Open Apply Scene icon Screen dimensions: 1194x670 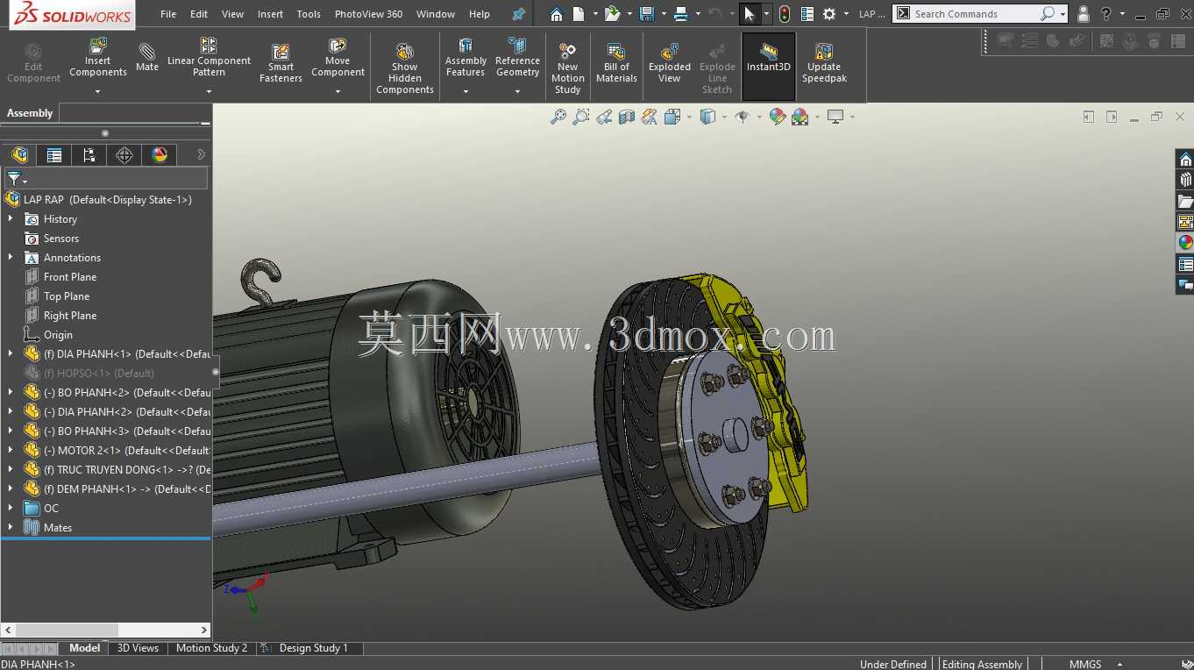coord(800,117)
